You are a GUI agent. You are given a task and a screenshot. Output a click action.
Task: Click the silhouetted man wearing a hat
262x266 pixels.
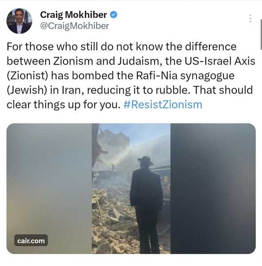tap(146, 203)
